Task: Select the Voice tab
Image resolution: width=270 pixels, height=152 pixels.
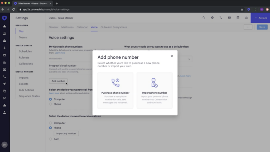Action: 94,27
